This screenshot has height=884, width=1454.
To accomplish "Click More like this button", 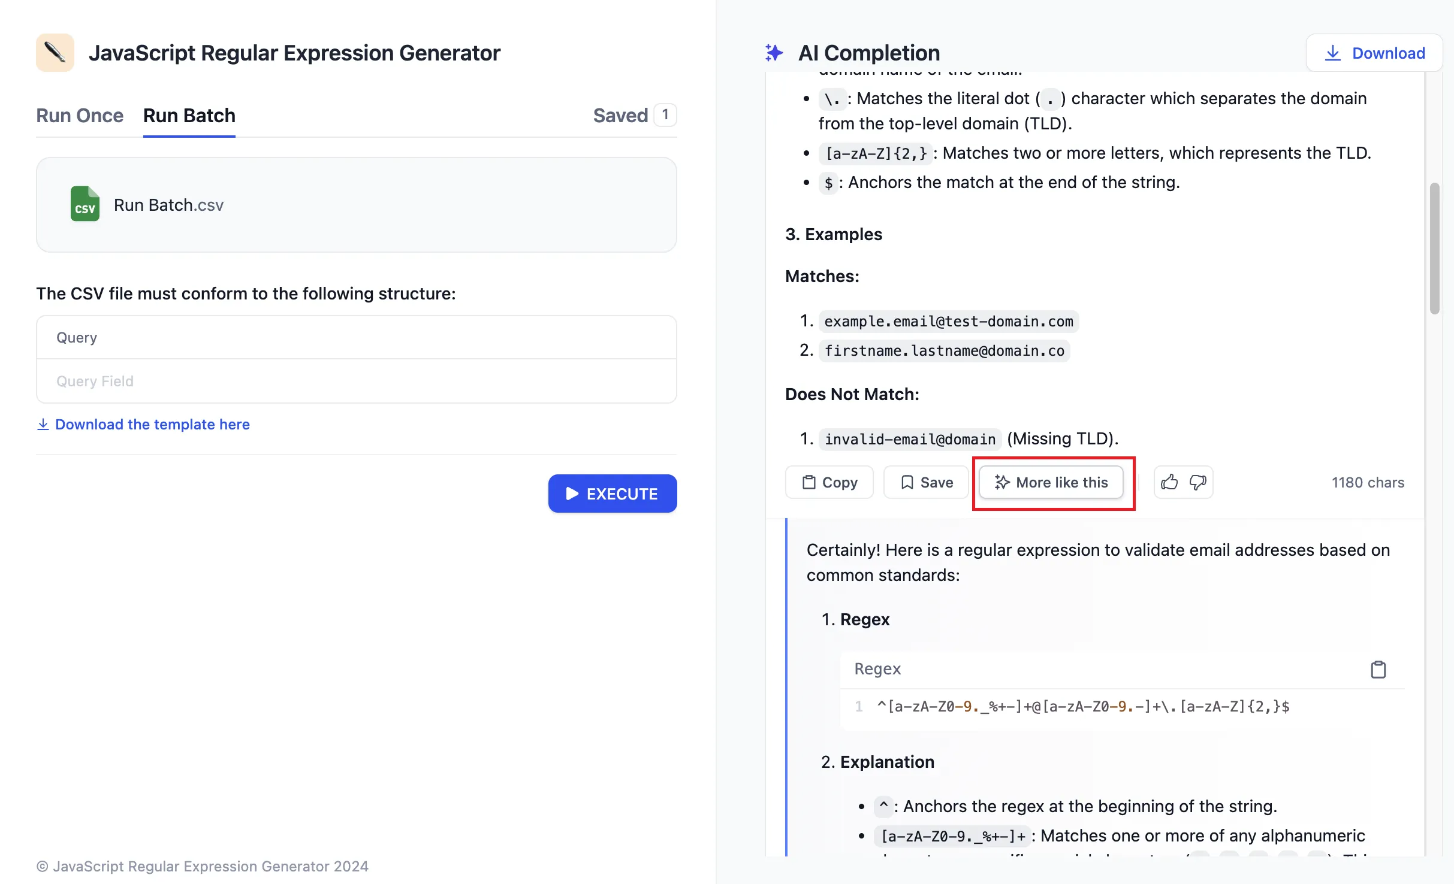I will pyautogui.click(x=1051, y=482).
